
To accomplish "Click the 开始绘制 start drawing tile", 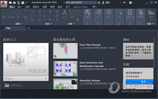I will click(26, 60).
